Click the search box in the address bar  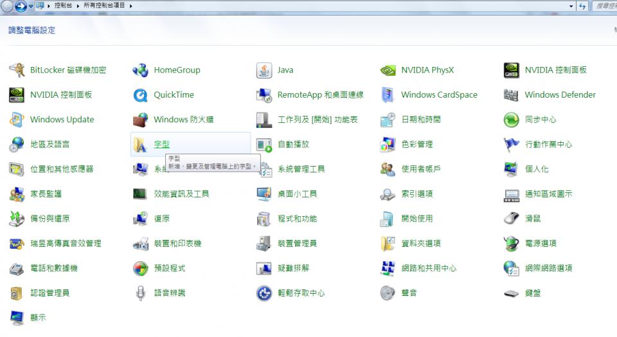604,6
